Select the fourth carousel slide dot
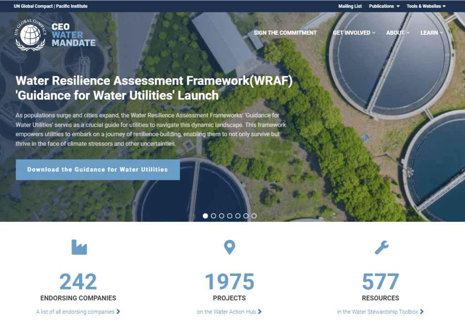This screenshot has width=465, height=324. [229, 216]
